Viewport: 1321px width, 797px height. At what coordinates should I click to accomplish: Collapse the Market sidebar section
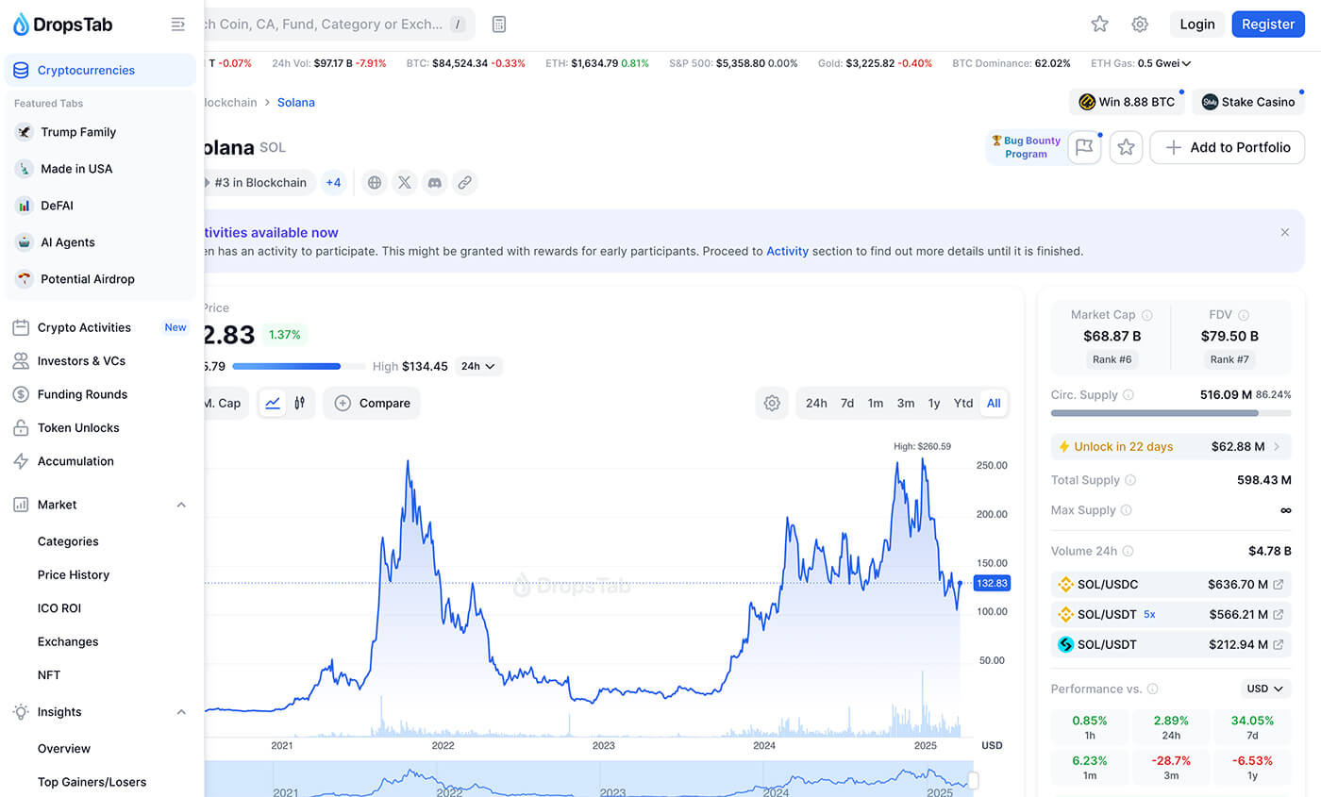click(x=181, y=505)
